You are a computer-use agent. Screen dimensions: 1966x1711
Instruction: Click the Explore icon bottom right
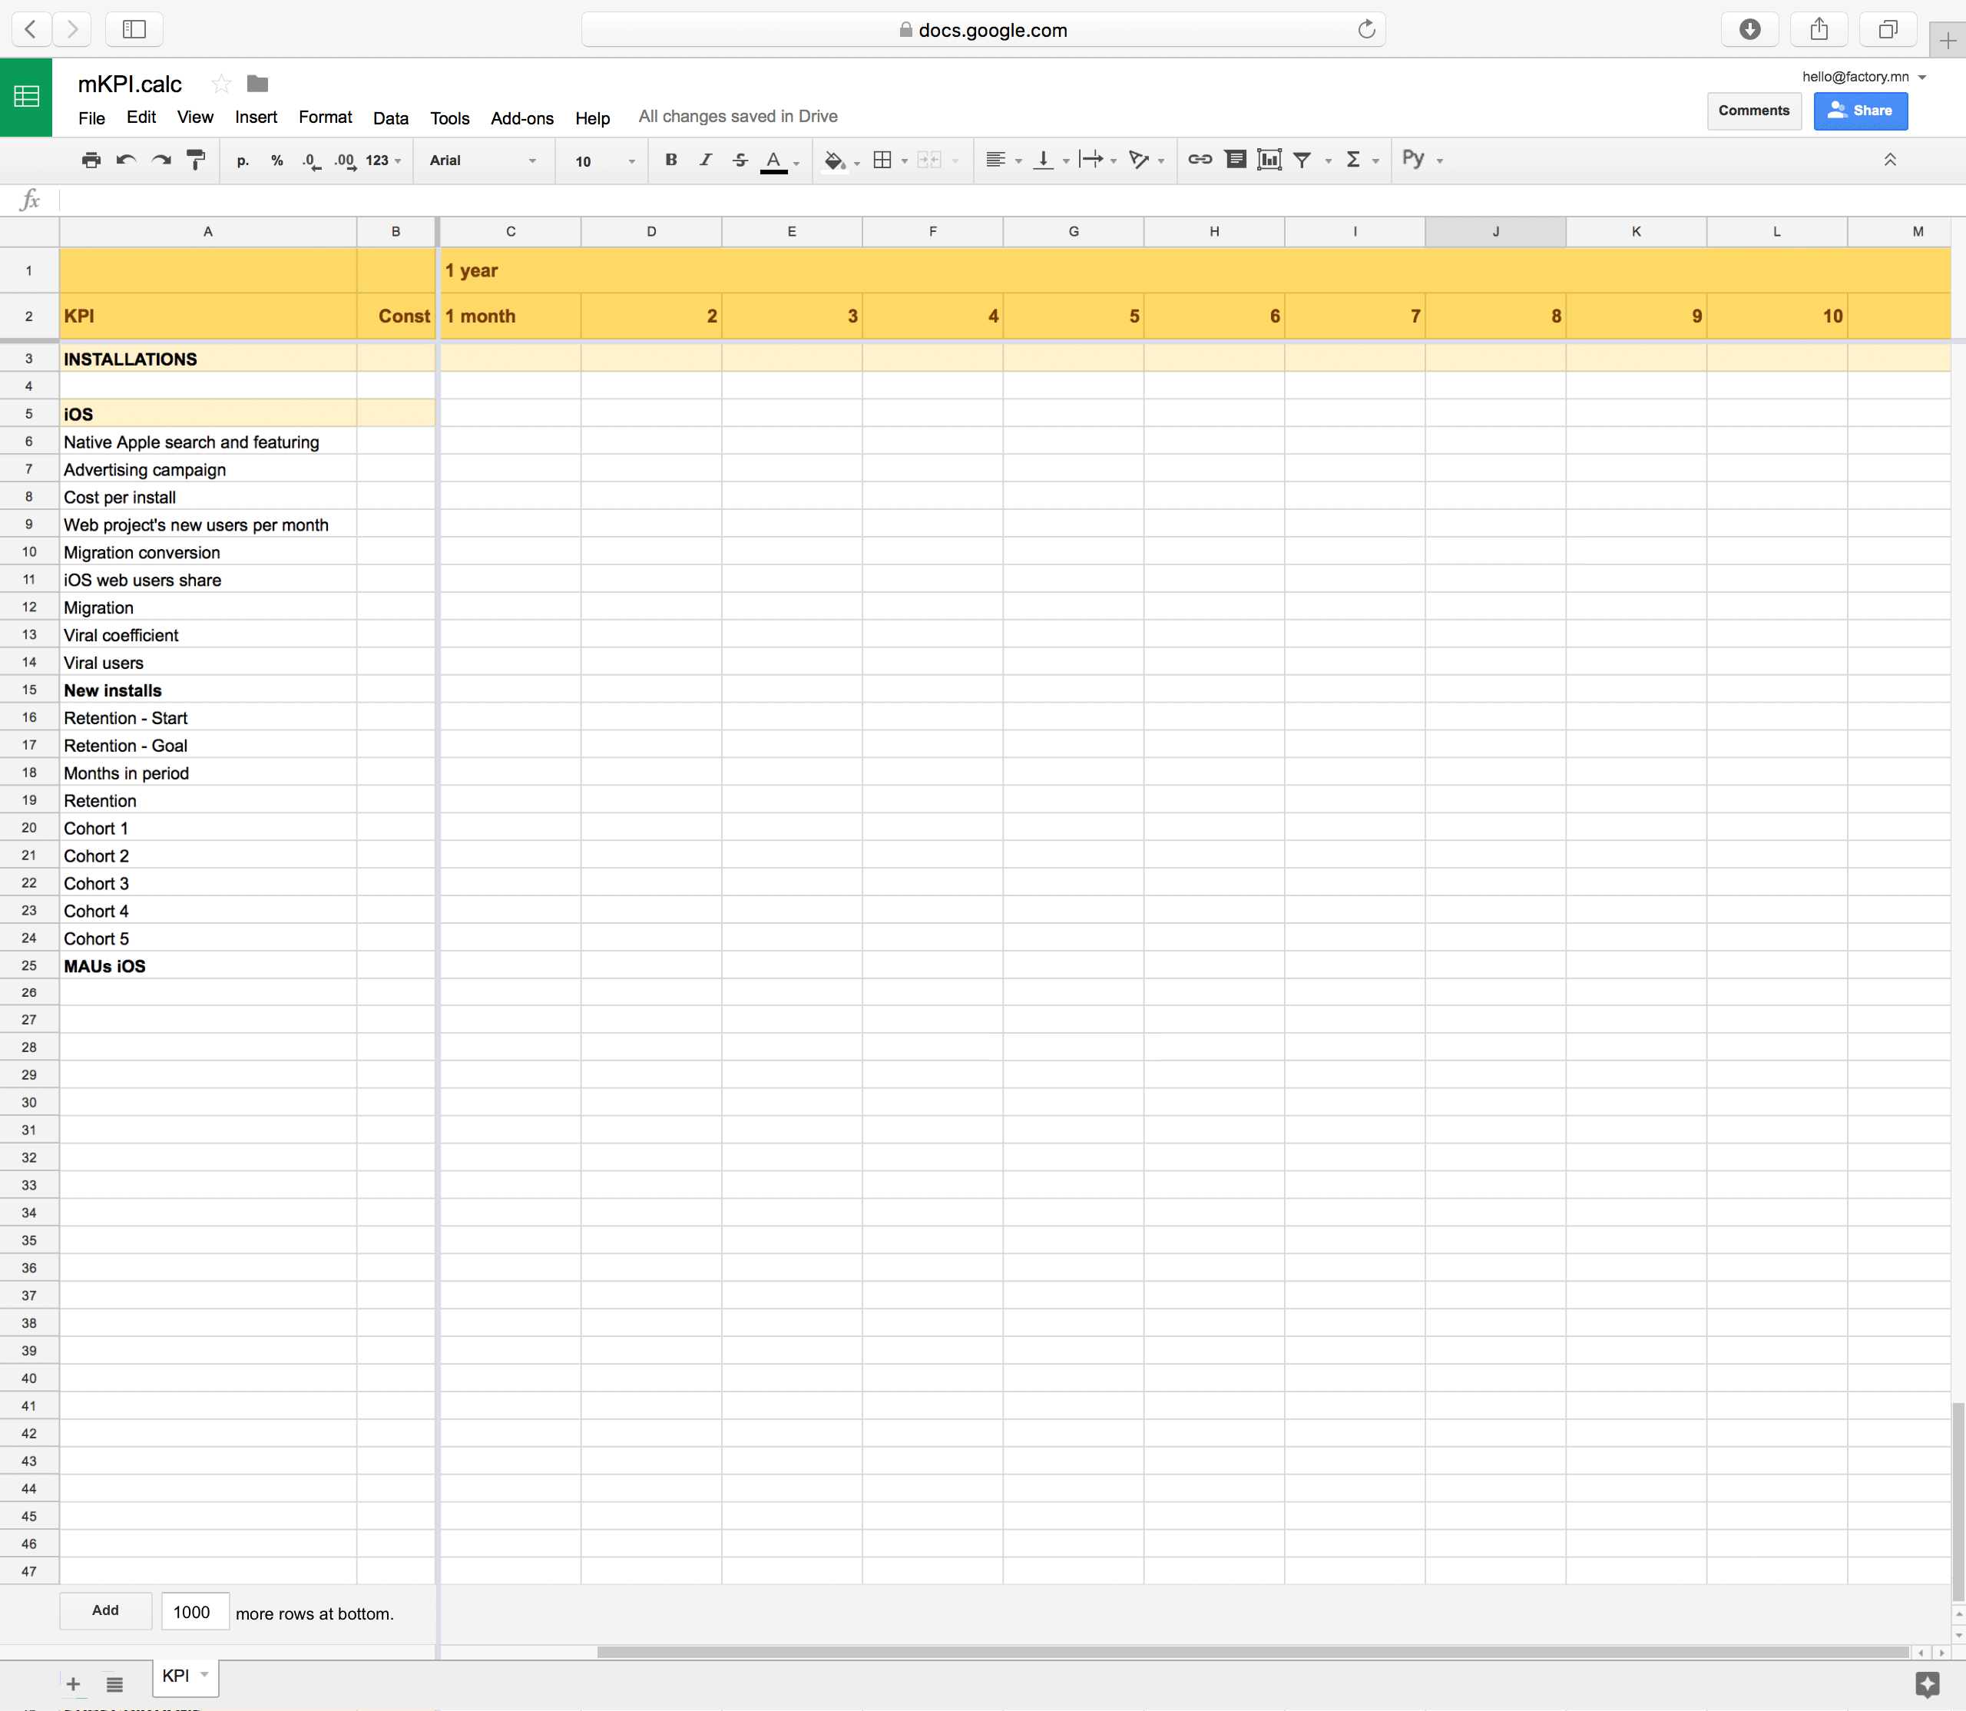(1927, 1684)
